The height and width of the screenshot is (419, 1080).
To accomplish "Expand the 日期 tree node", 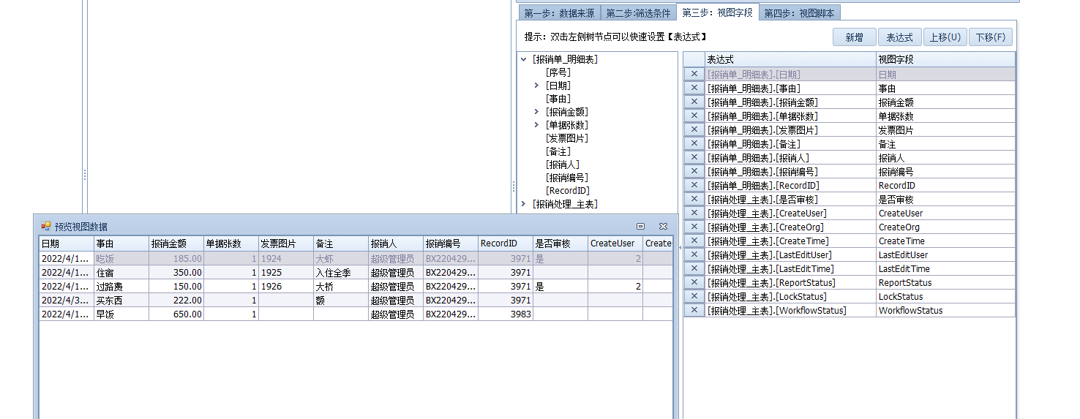I will [x=537, y=86].
